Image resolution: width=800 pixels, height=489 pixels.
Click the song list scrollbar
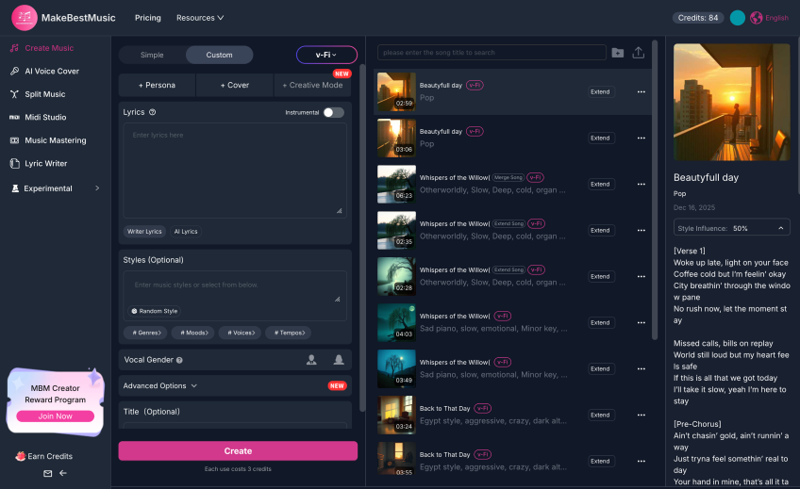pyautogui.click(x=655, y=190)
